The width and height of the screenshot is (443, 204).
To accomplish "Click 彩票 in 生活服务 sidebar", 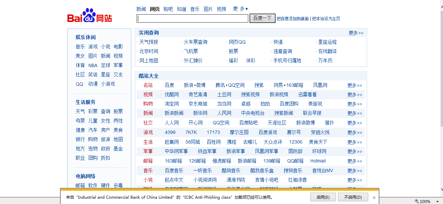I will pyautogui.click(x=93, y=112).
